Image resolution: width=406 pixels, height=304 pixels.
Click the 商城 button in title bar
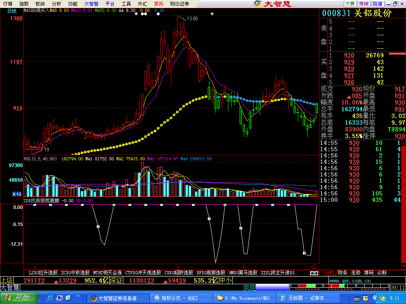pyautogui.click(x=364, y=4)
